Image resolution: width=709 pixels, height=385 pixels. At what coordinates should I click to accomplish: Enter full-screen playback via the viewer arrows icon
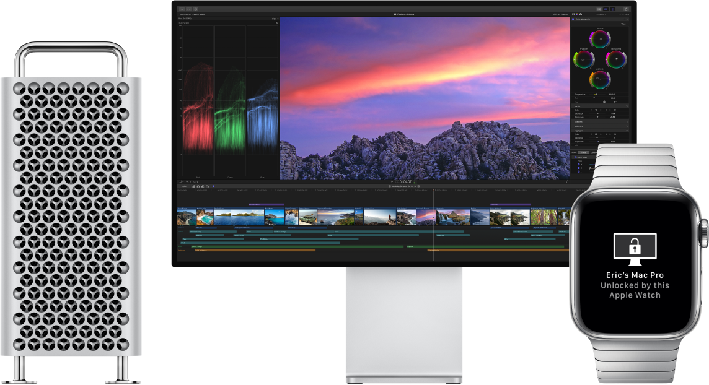click(x=566, y=181)
